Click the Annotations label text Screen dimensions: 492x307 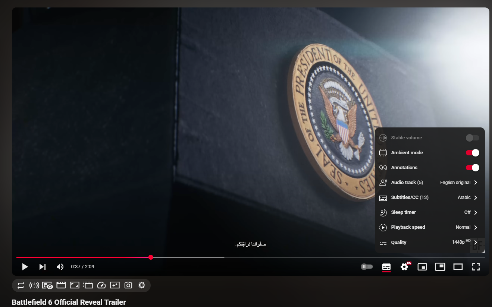pyautogui.click(x=404, y=168)
